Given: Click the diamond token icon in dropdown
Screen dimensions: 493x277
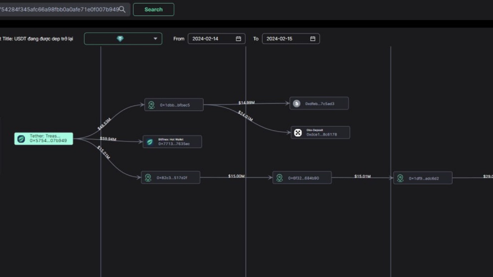Looking at the screenshot, I should (120, 39).
